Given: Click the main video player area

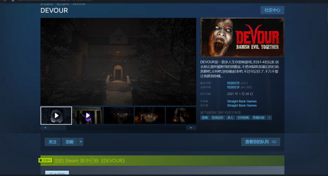Looking at the screenshot, I should [x=118, y=62].
